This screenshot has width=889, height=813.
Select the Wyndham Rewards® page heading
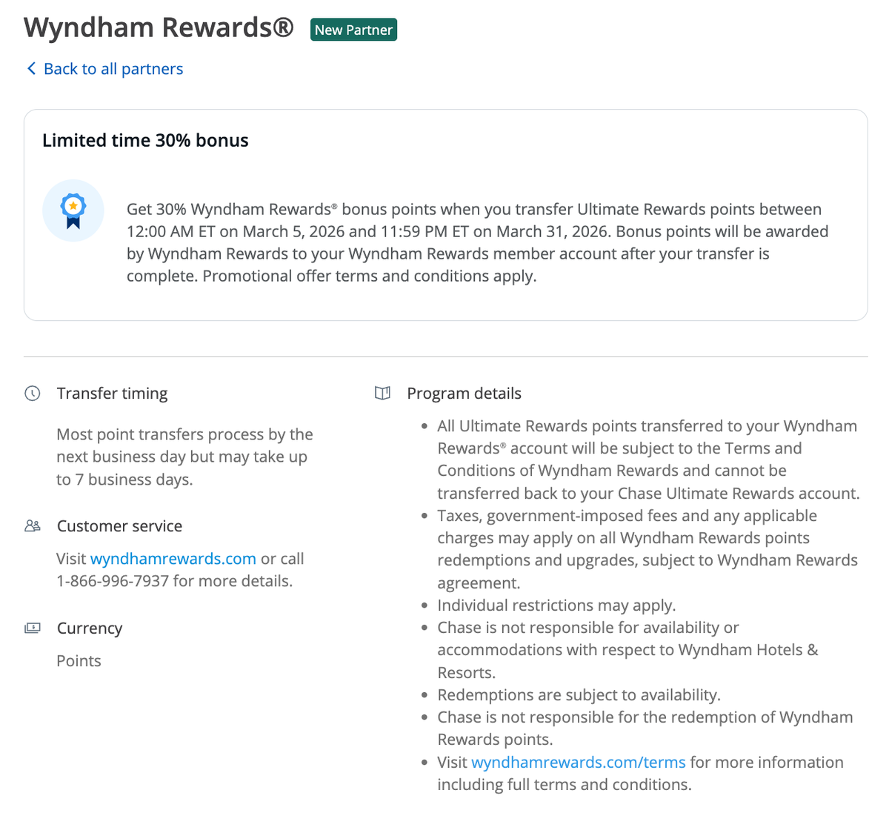coord(158,27)
